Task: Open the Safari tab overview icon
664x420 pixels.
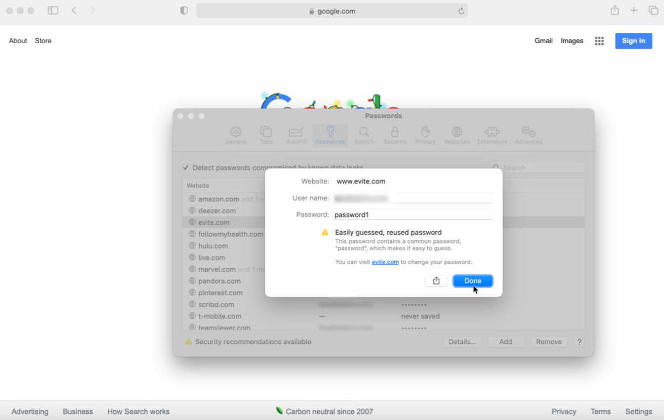Action: [x=653, y=11]
